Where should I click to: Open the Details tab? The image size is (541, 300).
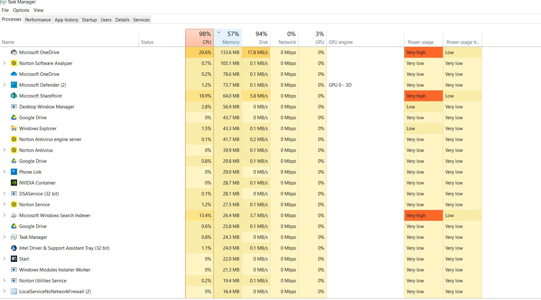pos(122,20)
